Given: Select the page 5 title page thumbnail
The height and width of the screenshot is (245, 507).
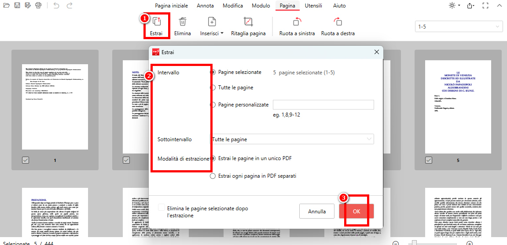Looking at the screenshot, I should point(458,106).
